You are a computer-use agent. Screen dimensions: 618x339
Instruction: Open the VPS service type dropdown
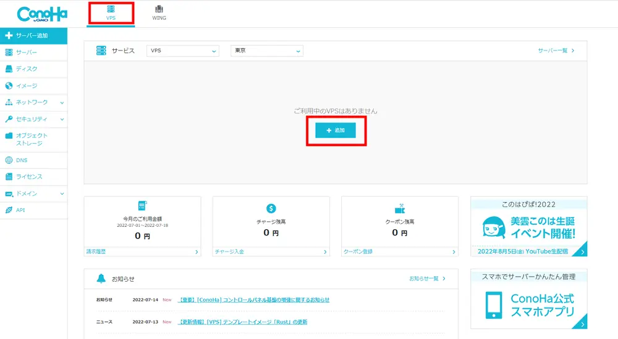point(183,51)
